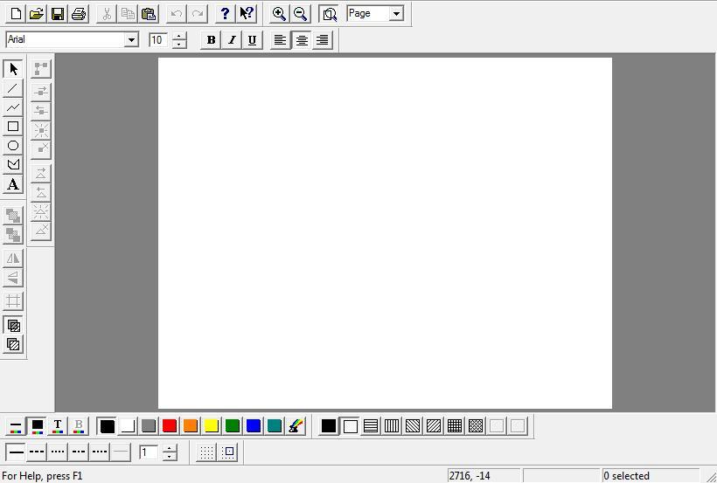Click the Undo arrow
The width and height of the screenshot is (717, 483).
point(177,14)
